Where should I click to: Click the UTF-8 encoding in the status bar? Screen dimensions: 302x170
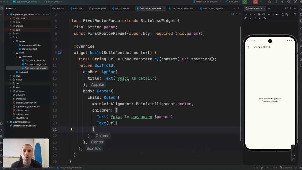coord(274,168)
